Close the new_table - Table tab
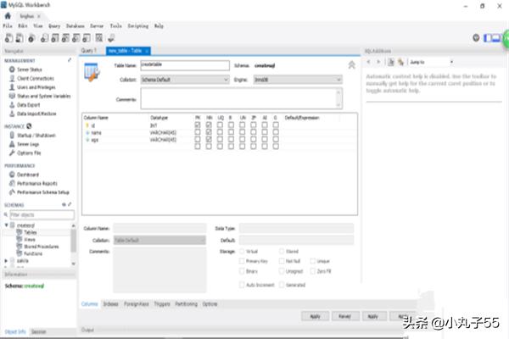509x339 pixels. pos(147,51)
